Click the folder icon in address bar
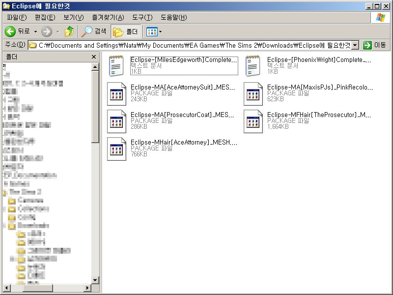The height and width of the screenshot is (295, 393). tap(33, 45)
